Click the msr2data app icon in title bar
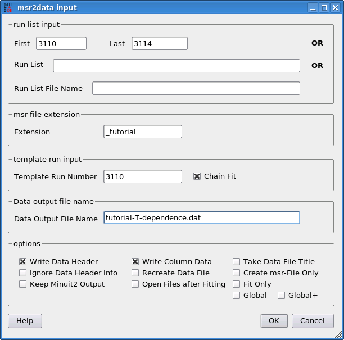The height and width of the screenshot is (340, 344). 8,8
